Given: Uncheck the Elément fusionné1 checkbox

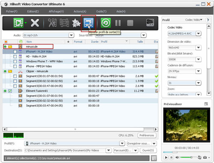Looking at the screenshot, I should pos(10,91).
